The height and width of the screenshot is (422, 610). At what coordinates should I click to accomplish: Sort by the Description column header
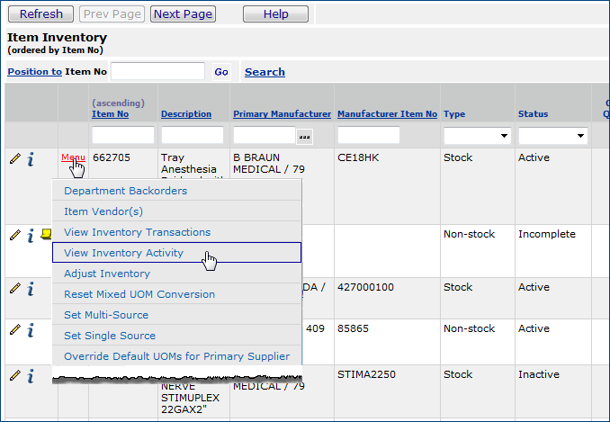click(186, 114)
